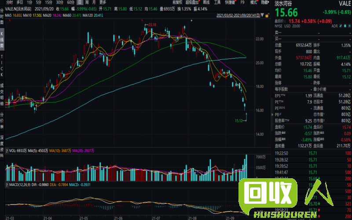Open the date range dropdown triangle
This screenshot has height=220, width=352.
[x=262, y=15]
